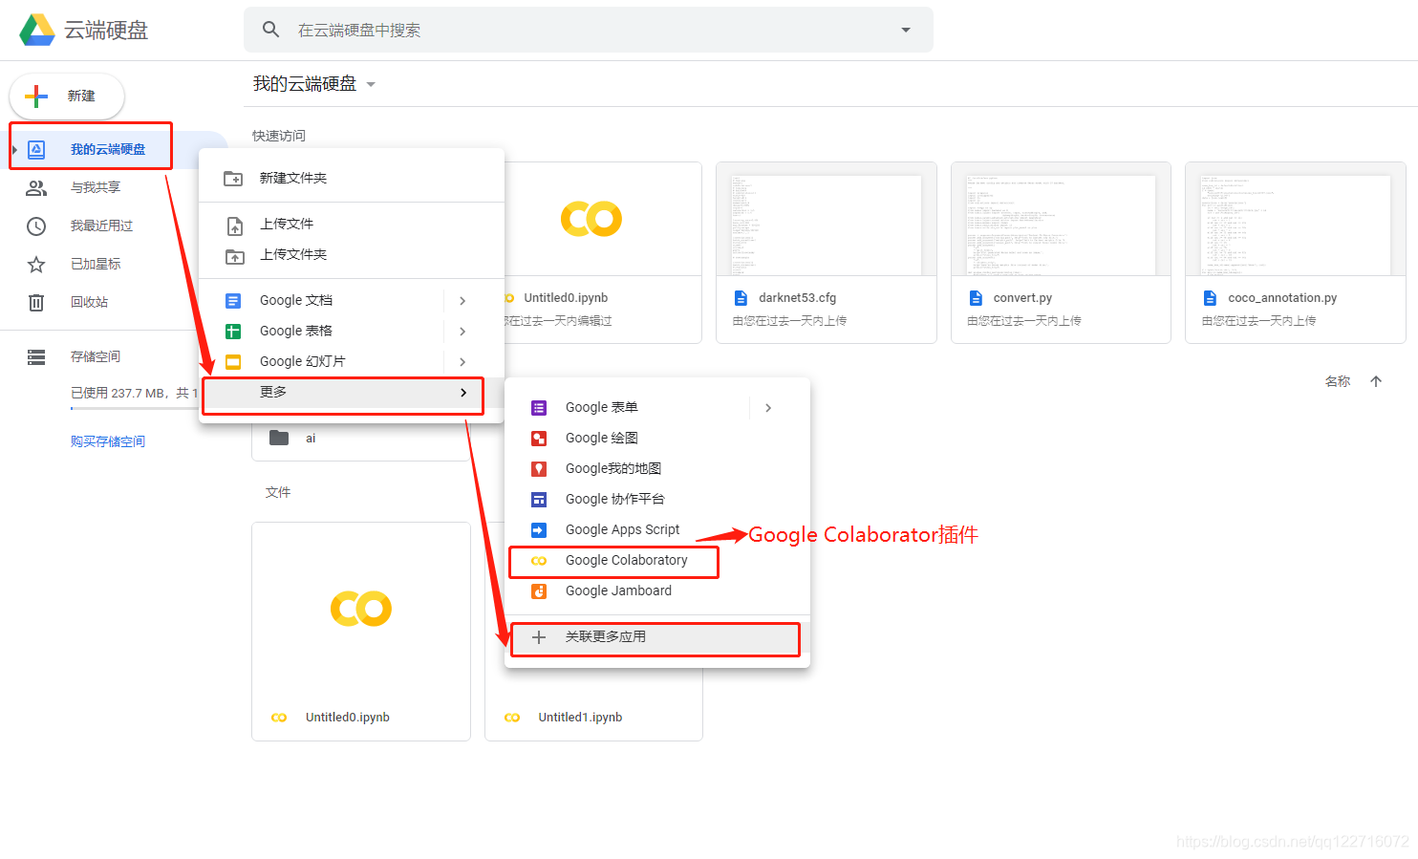Select 我的云端硬盘 drive icon in sidebar
The height and width of the screenshot is (859, 1418).
(36, 149)
